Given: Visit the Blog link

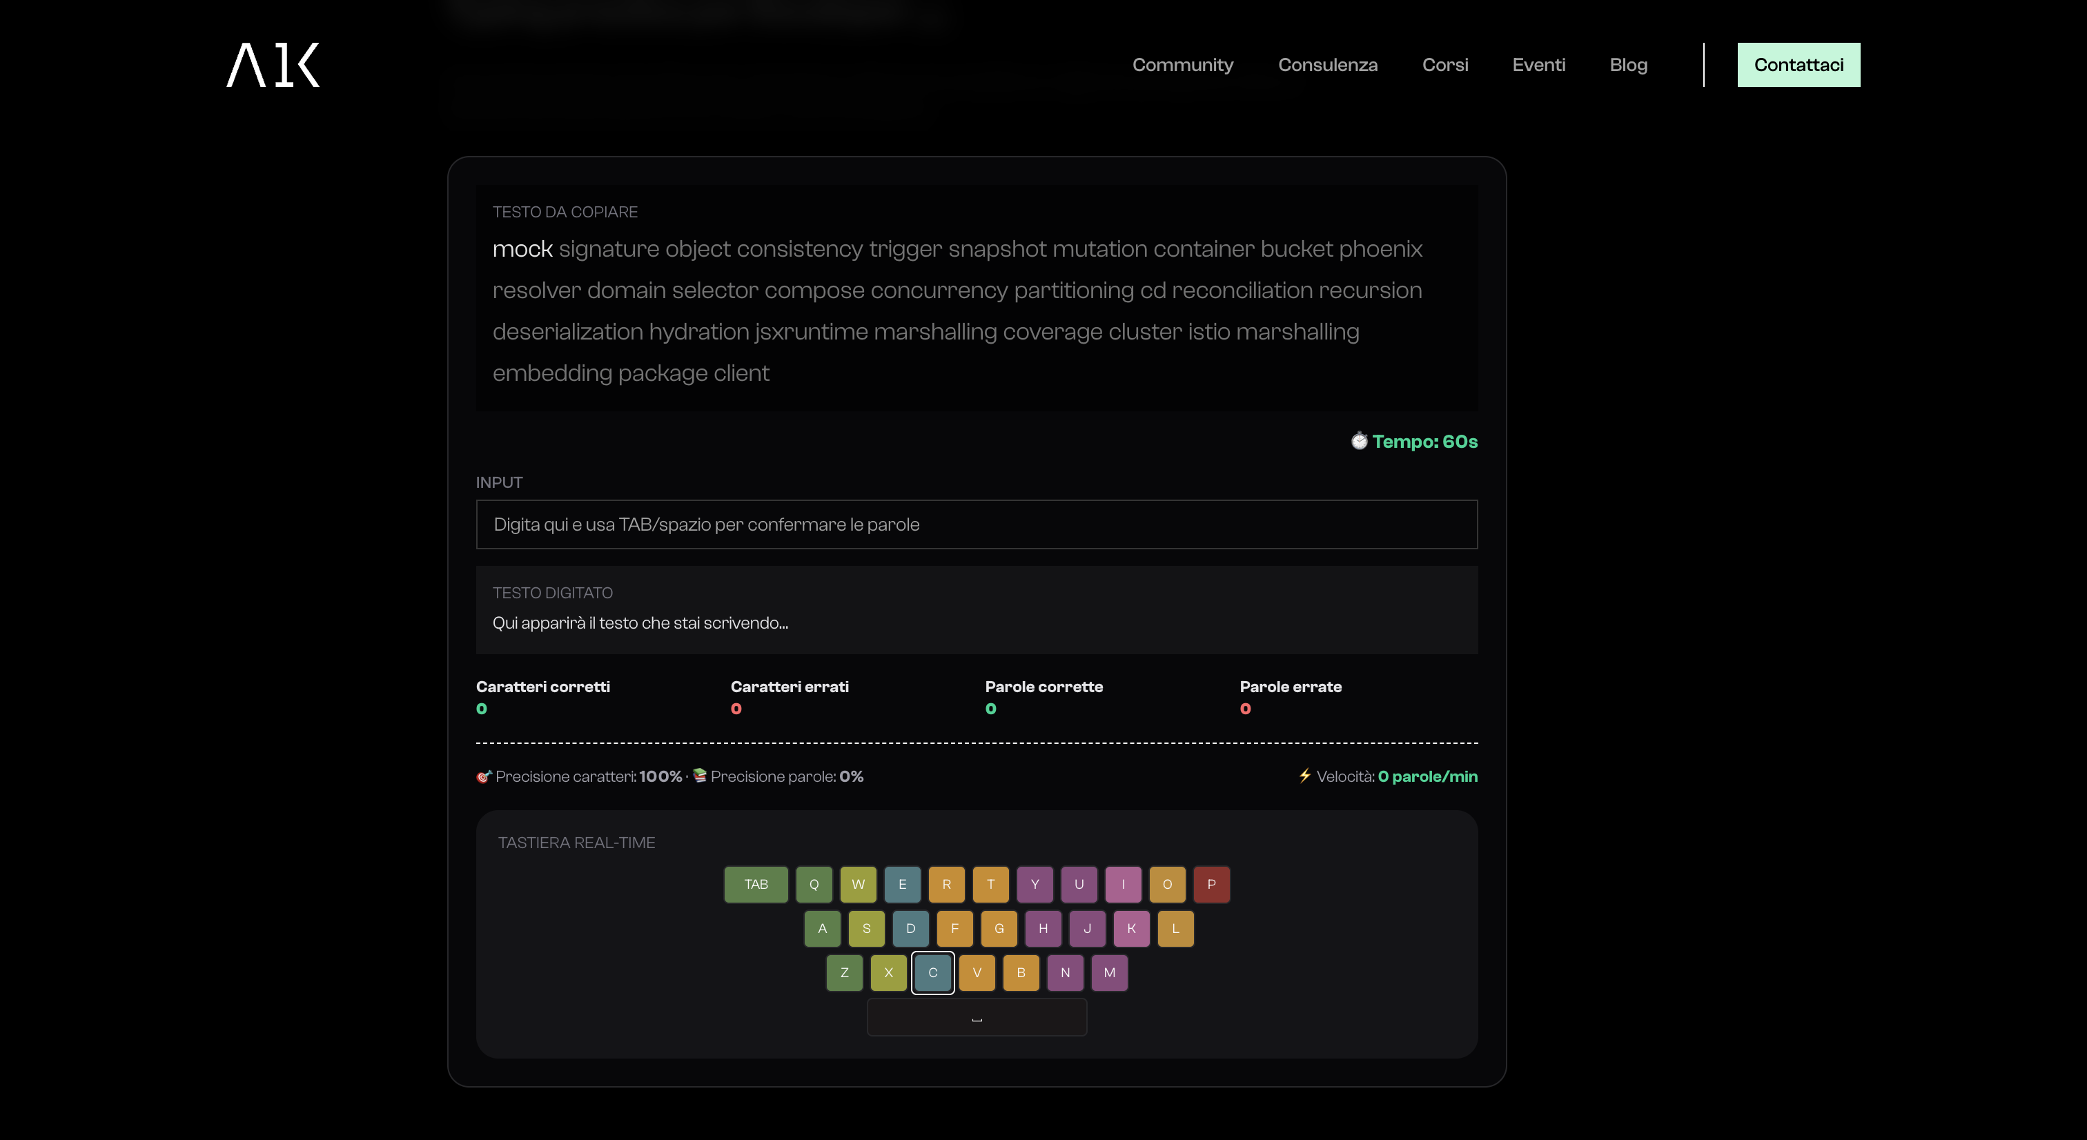Looking at the screenshot, I should point(1627,65).
